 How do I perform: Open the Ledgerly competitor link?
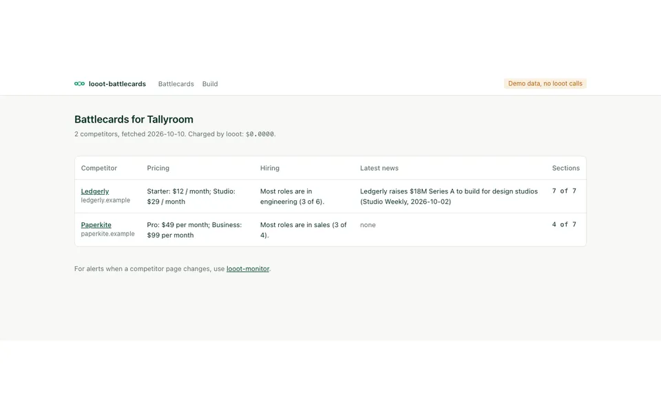(95, 191)
